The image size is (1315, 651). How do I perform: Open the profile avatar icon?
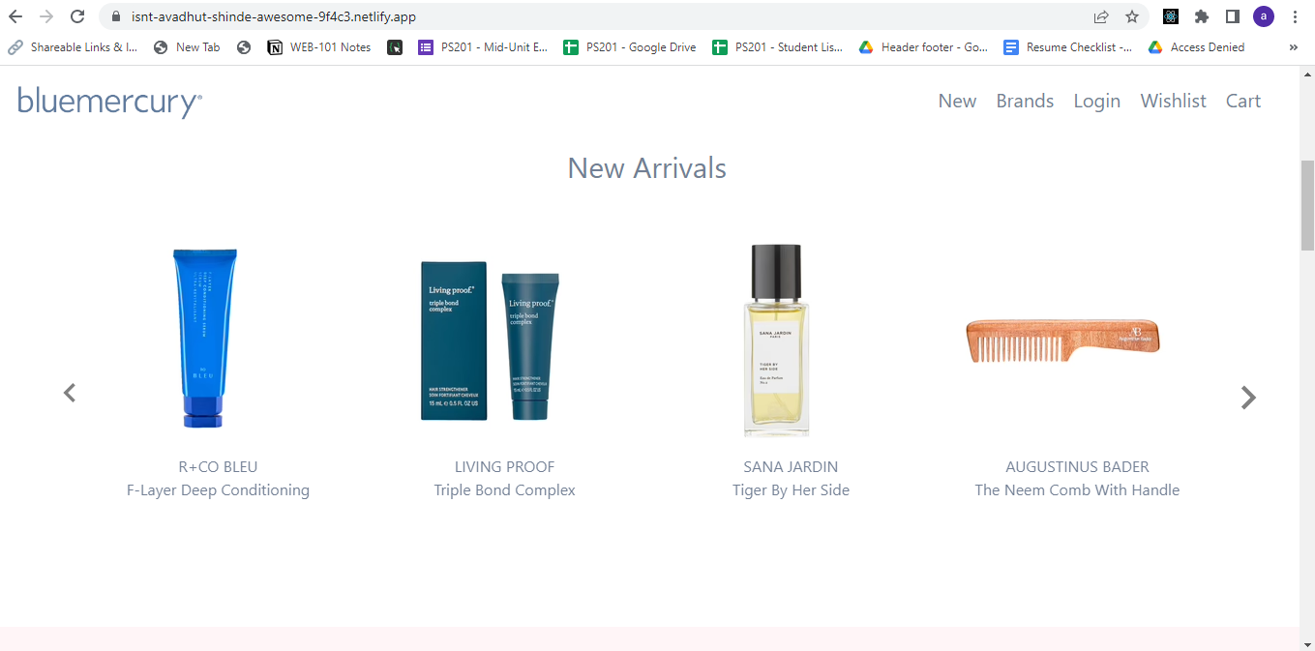pos(1264,16)
